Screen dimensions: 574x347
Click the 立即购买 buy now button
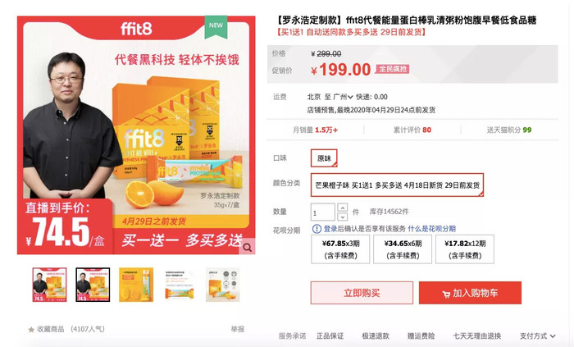tap(362, 293)
